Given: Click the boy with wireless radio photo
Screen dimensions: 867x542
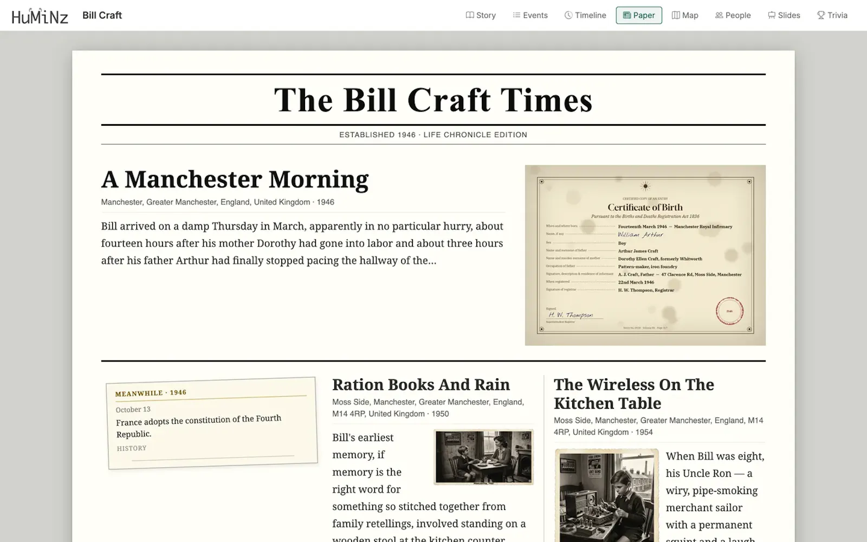Looking at the screenshot, I should click(606, 495).
